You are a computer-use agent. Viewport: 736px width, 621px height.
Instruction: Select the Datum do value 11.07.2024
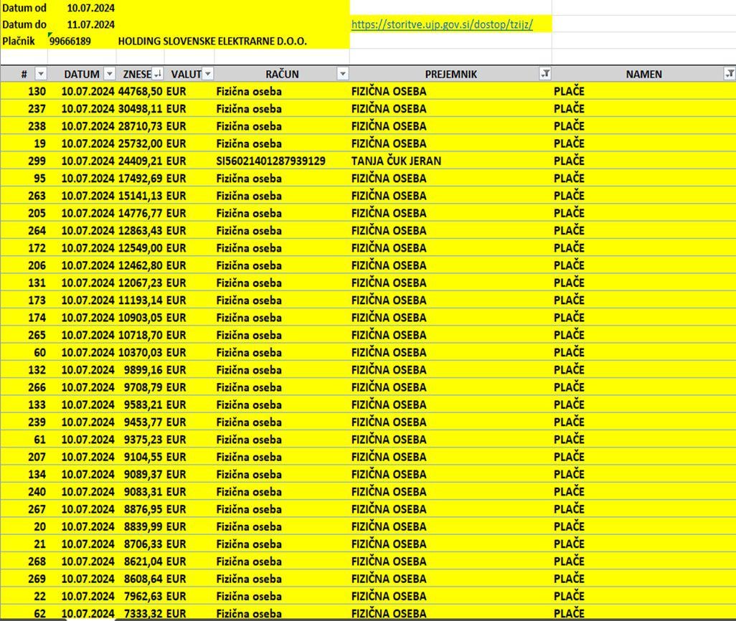90,24
